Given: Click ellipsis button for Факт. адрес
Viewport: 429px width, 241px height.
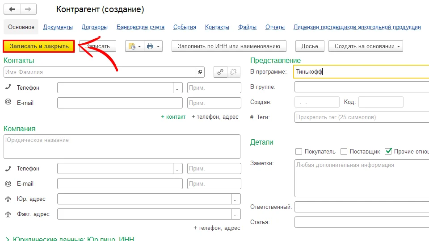Looking at the screenshot, I should [x=236, y=214].
